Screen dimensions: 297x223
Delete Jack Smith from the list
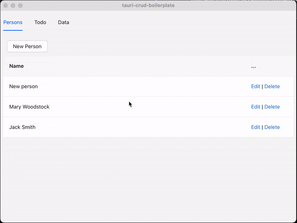272,127
